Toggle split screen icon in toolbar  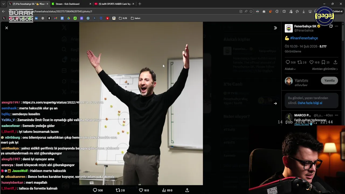(x=284, y=11)
